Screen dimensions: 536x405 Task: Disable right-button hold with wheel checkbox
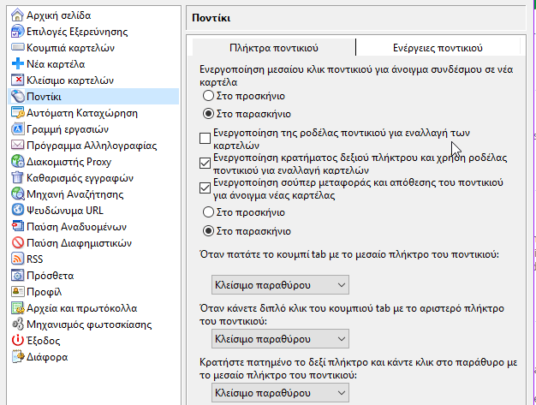click(205, 163)
